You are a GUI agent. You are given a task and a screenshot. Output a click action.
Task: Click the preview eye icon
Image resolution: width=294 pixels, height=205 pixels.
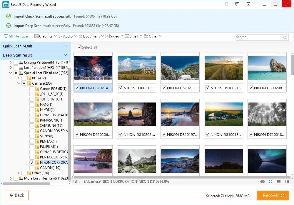[x=263, y=182]
